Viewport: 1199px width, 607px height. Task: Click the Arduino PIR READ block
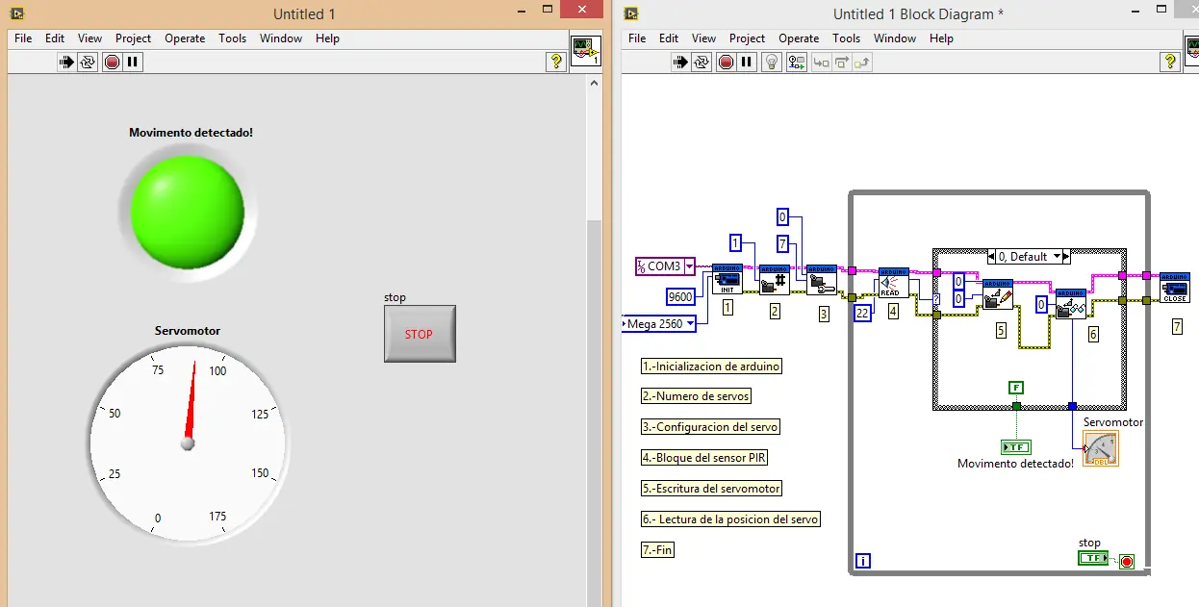(893, 283)
